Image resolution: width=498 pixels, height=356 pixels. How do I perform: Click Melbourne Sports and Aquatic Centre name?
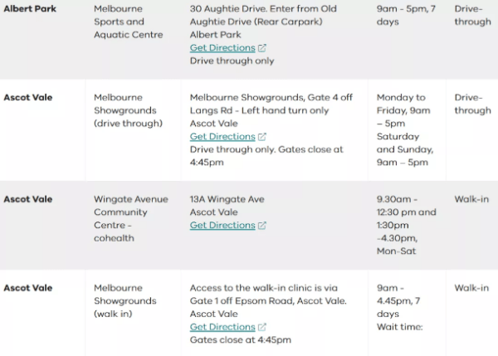coord(128,22)
